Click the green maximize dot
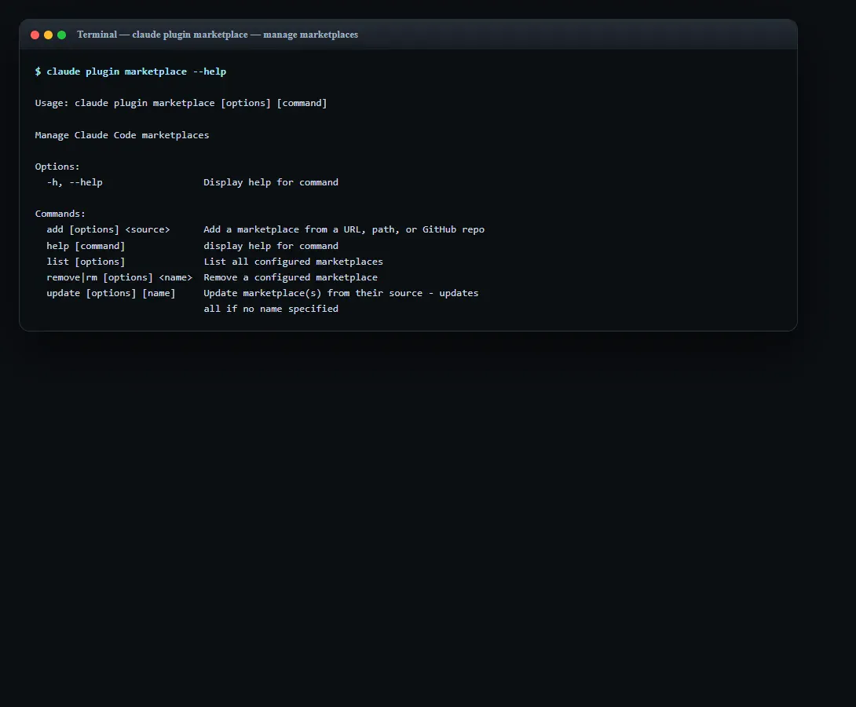Viewport: 856px width, 707px height. pyautogui.click(x=62, y=35)
